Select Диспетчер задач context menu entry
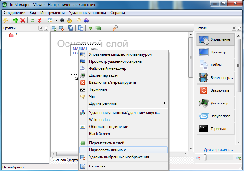 tap(123, 75)
